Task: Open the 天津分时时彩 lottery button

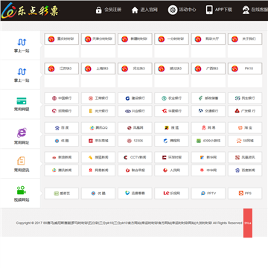Action: point(98,39)
